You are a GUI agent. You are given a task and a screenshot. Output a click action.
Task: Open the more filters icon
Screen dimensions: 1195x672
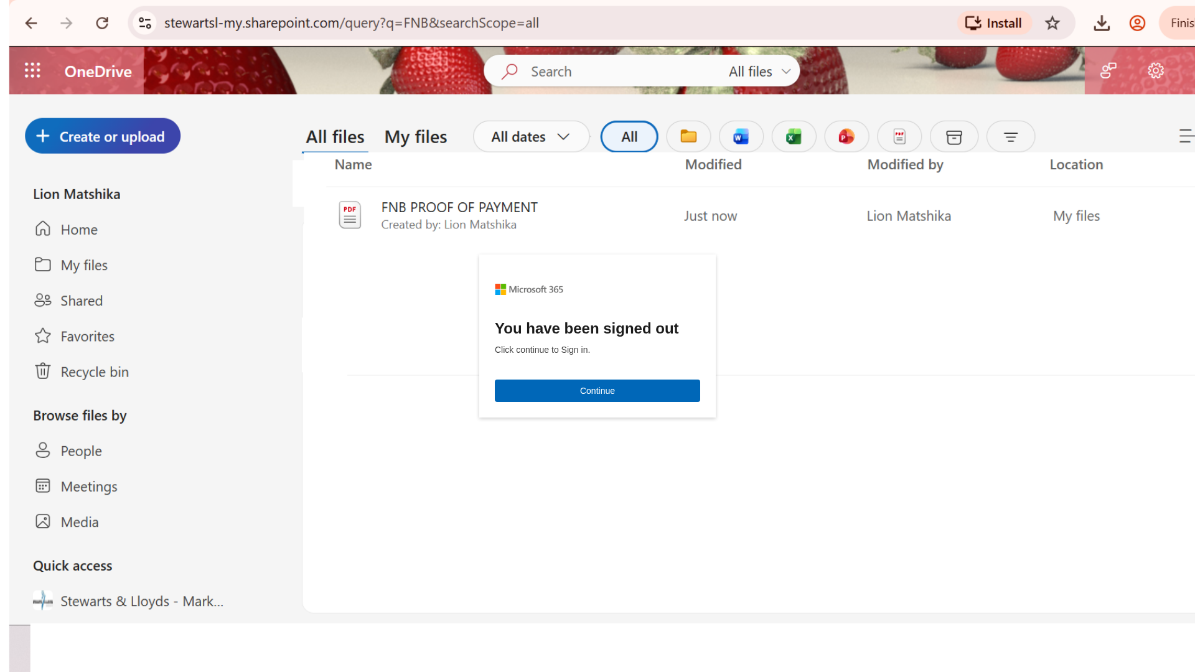click(x=1011, y=137)
